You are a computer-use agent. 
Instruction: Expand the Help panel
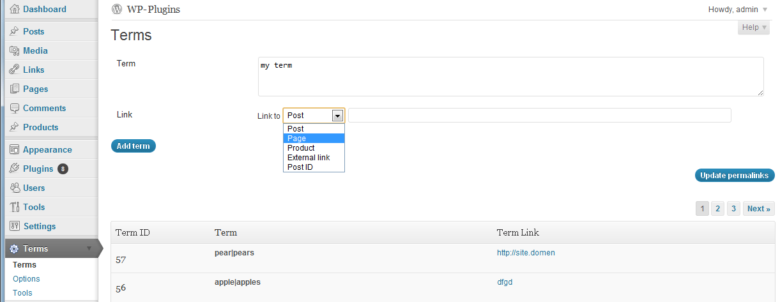(x=753, y=27)
